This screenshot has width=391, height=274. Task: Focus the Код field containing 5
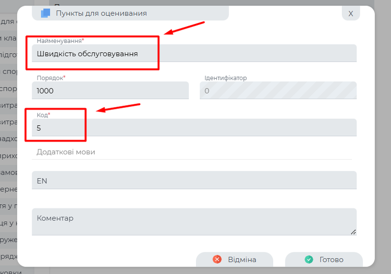pos(194,128)
